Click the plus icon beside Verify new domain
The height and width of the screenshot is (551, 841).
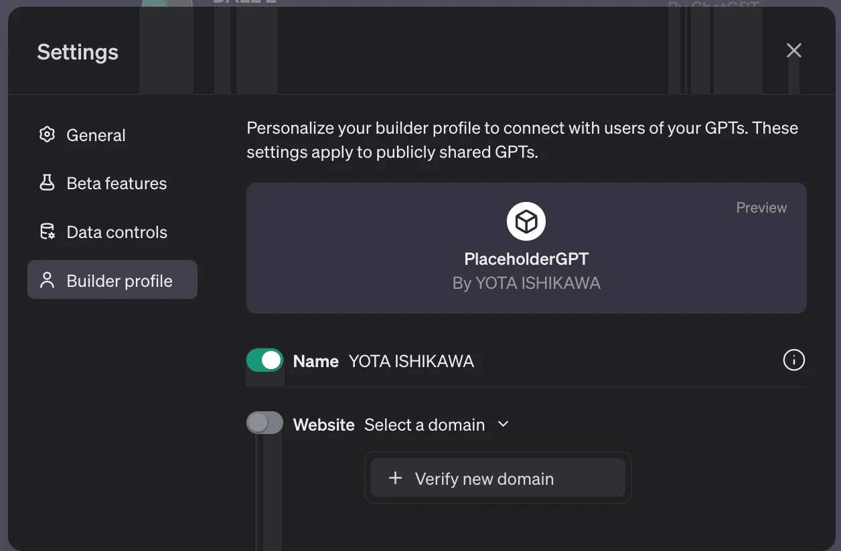396,478
